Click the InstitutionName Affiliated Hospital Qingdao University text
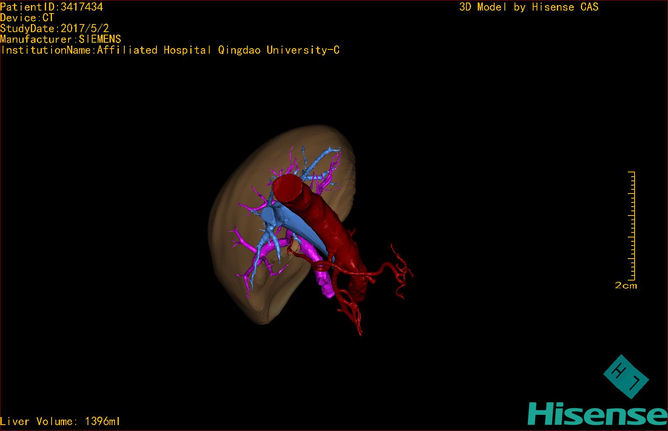668x431 pixels. (170, 50)
